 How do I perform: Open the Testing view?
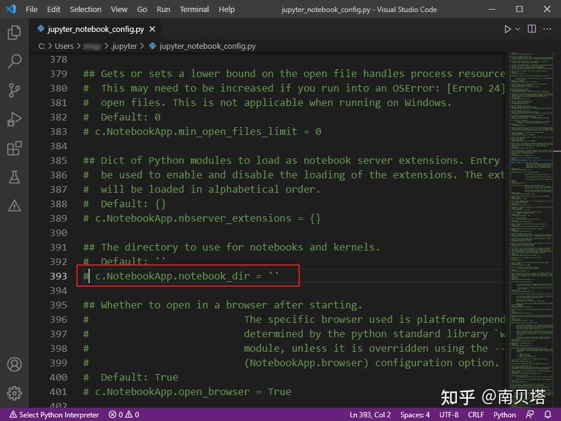point(14,176)
